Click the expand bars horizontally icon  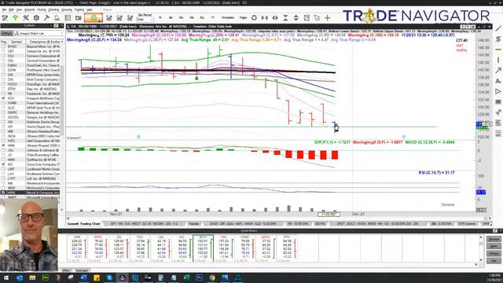coord(275,17)
